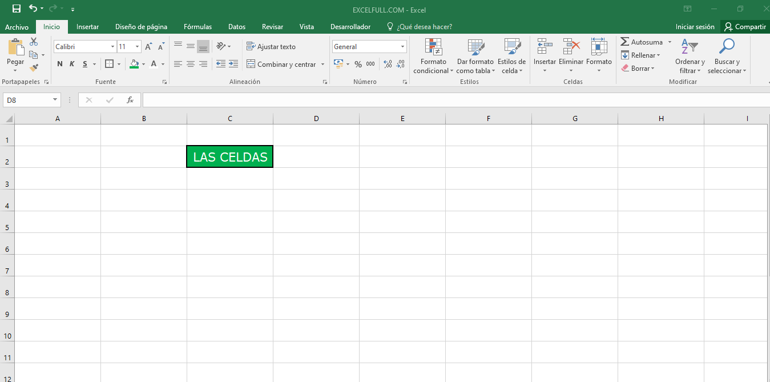The width and height of the screenshot is (770, 382).
Task: Click Buscar y seleccionar
Action: pos(727,56)
